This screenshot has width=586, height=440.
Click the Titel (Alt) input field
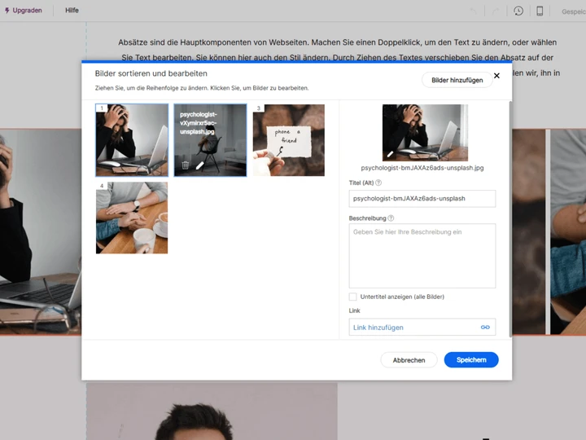[422, 199]
